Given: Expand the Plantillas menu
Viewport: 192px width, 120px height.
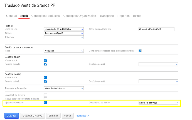Looking at the screenshot, I should 82,116.
